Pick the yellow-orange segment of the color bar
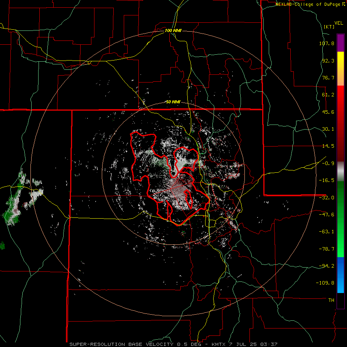 [x=340, y=69]
